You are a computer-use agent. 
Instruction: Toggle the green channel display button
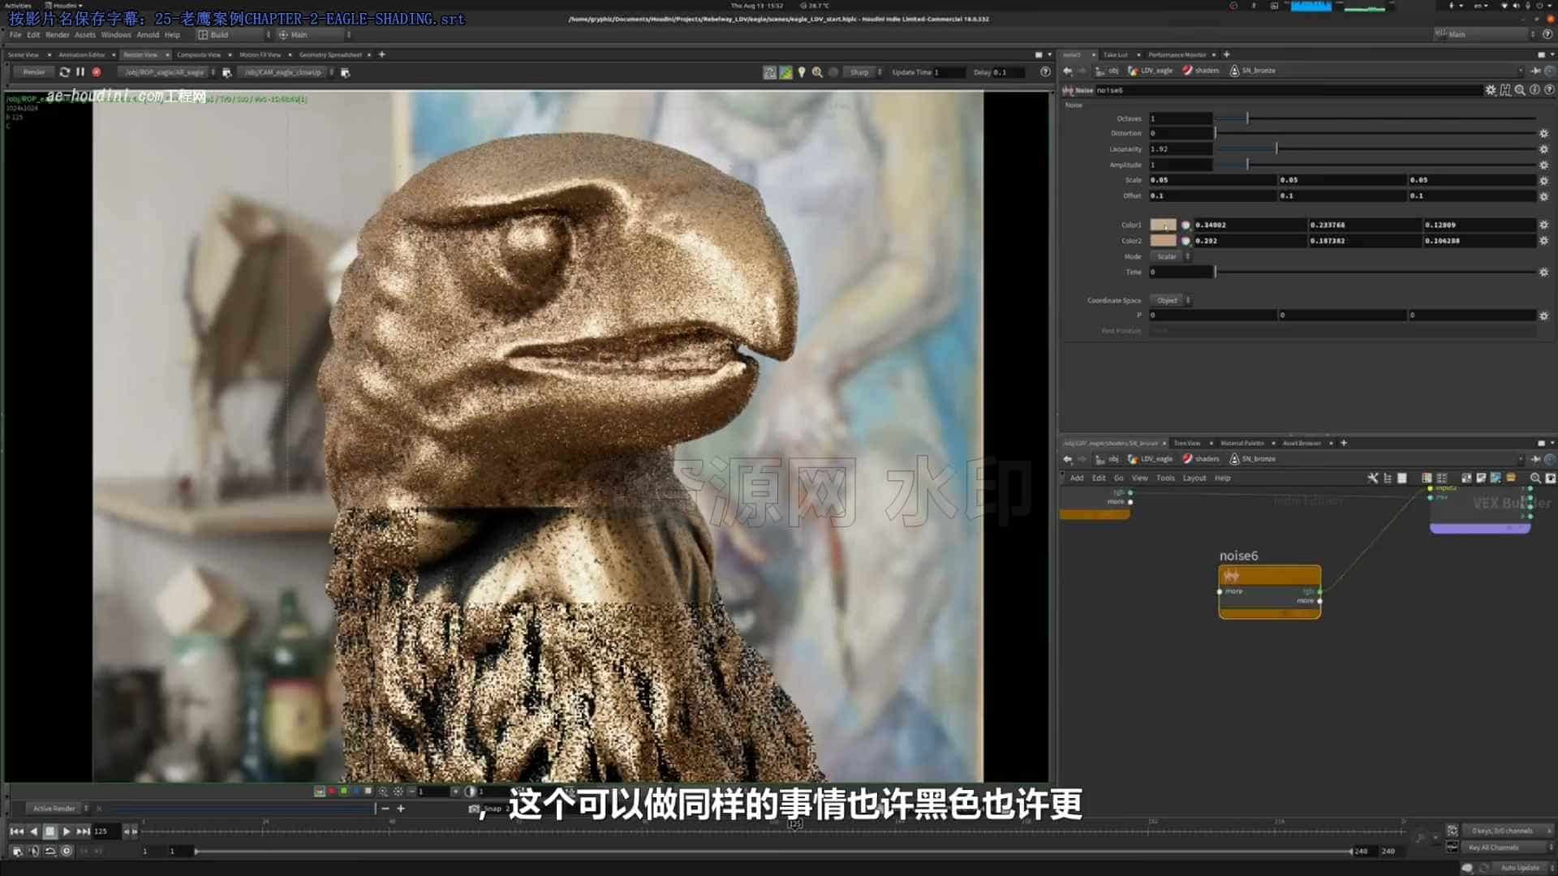coord(343,791)
